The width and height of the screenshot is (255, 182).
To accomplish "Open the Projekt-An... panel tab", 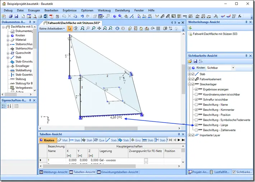I will [x=198, y=172].
